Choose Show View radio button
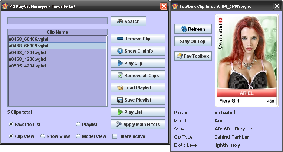Image resolution: width=283 pixels, height=152 pixels. pos(43,136)
